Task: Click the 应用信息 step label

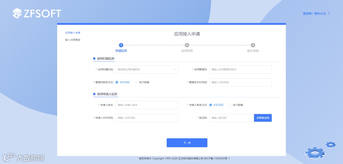Action: point(187,51)
